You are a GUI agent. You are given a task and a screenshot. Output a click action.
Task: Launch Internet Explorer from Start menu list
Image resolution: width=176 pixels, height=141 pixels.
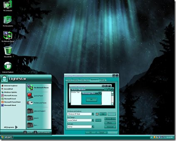coord(9,85)
